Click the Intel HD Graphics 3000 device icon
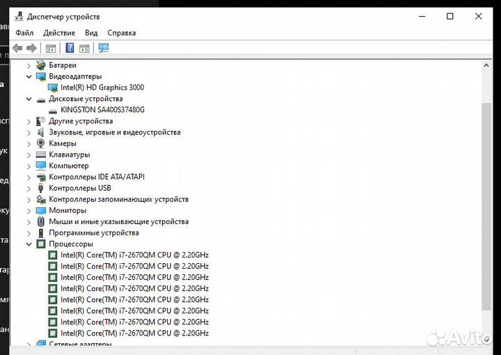The image size is (501, 355). [53, 88]
